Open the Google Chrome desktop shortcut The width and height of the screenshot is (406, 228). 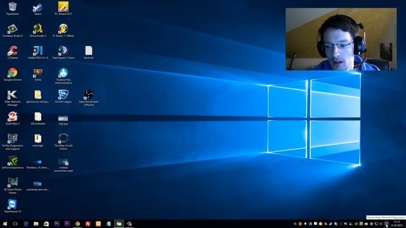13,75
